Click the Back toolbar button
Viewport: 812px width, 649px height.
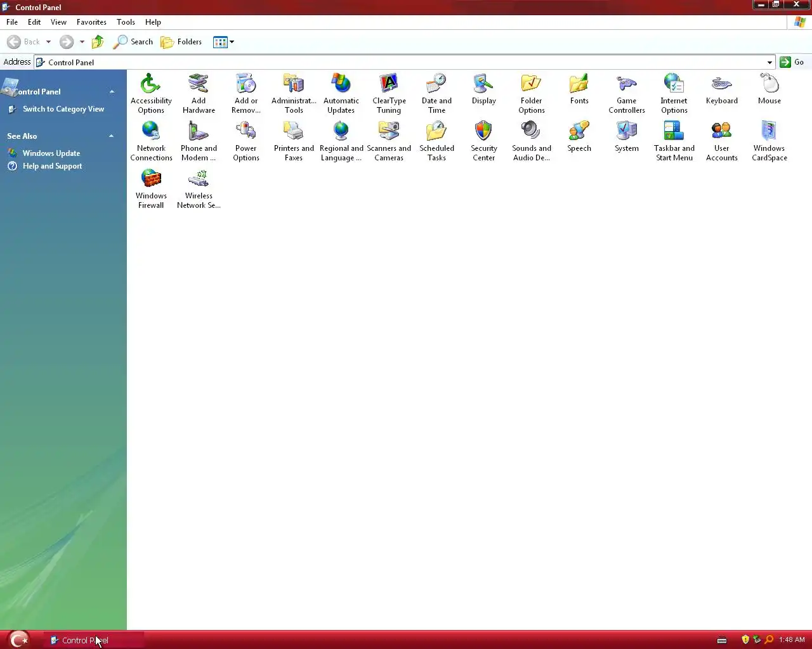click(24, 42)
